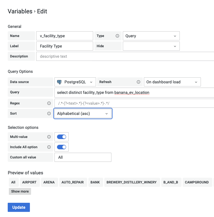The width and height of the screenshot is (214, 217).
Task: Open the Type Query dropdown
Action: click(151, 36)
